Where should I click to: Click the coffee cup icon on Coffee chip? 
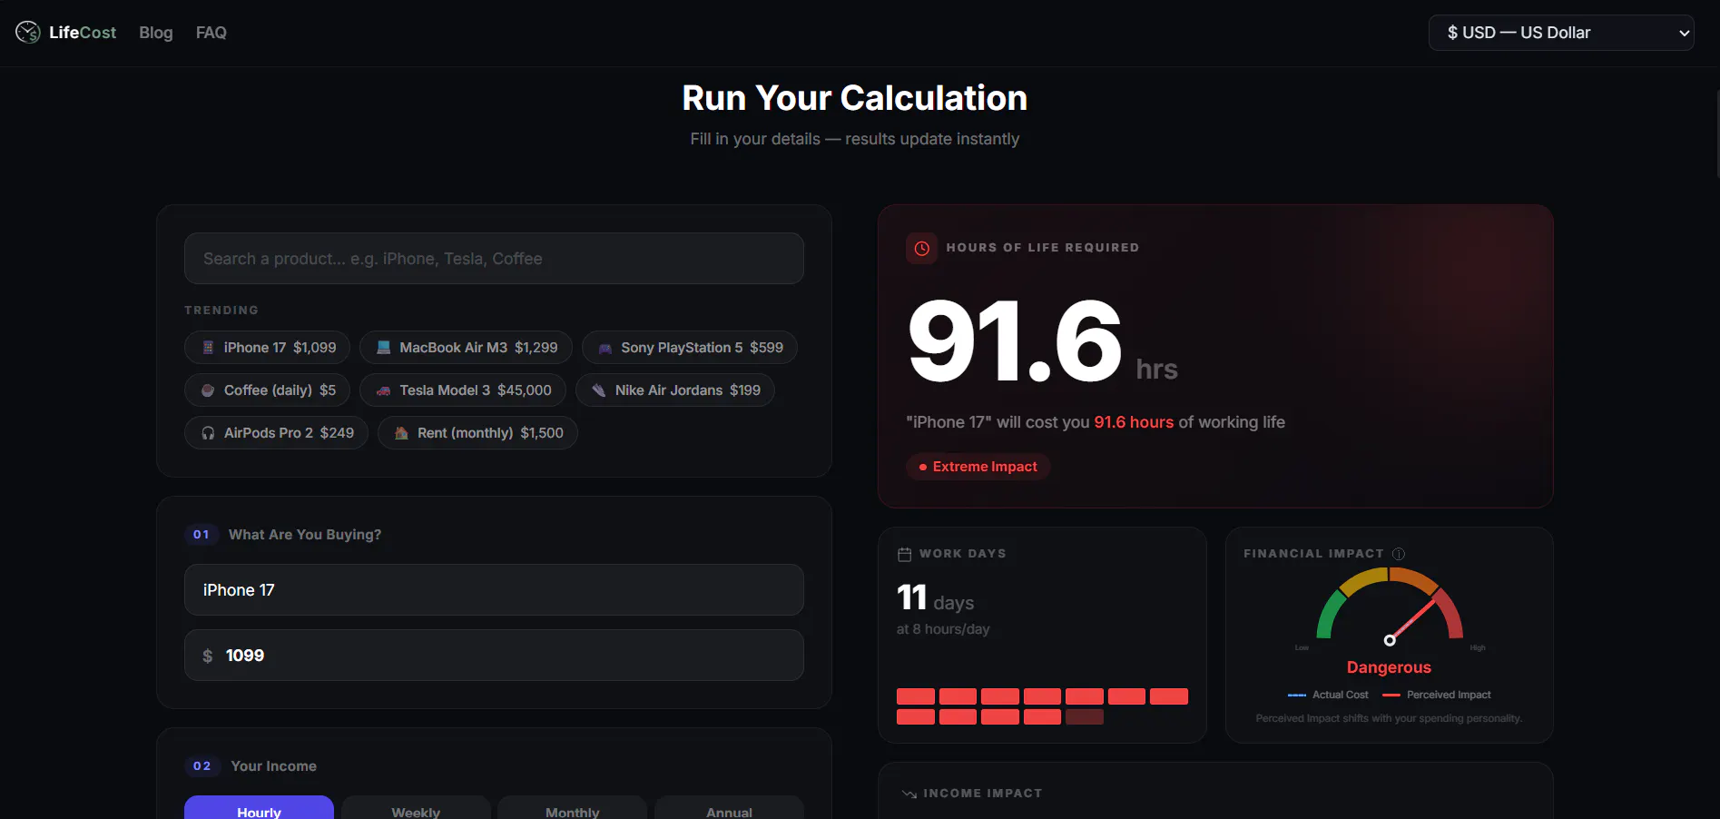[x=208, y=390]
